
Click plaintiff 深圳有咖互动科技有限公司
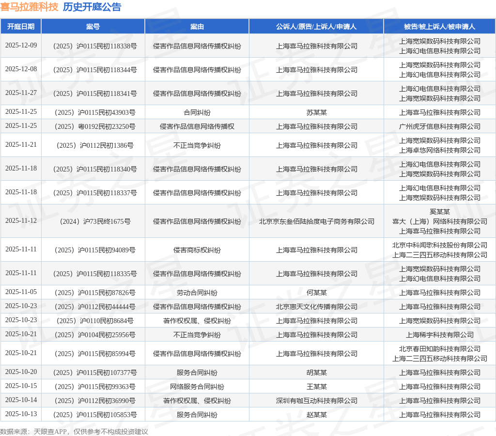(317, 401)
